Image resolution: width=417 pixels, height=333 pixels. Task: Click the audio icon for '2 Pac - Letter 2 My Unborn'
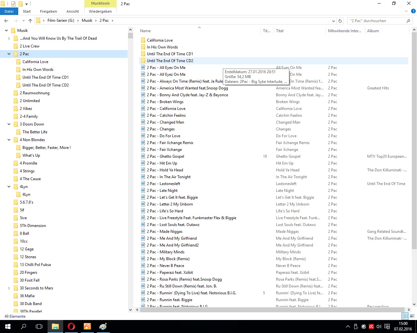coord(143,204)
